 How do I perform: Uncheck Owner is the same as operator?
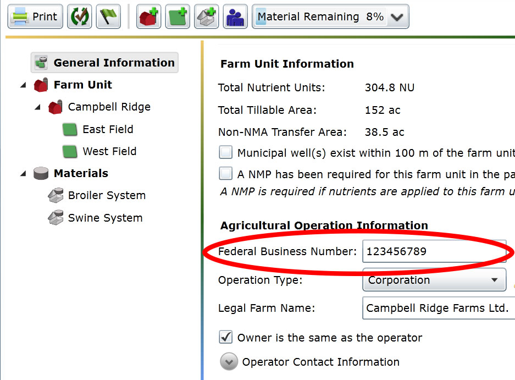pyautogui.click(x=225, y=337)
